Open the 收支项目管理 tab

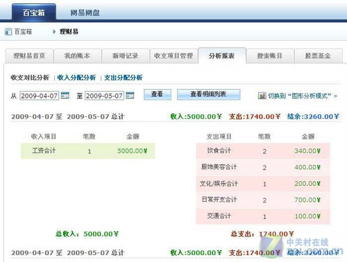(173, 55)
